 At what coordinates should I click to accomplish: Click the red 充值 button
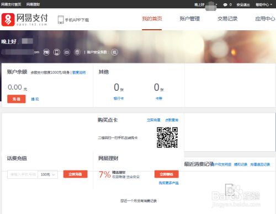[17, 99]
